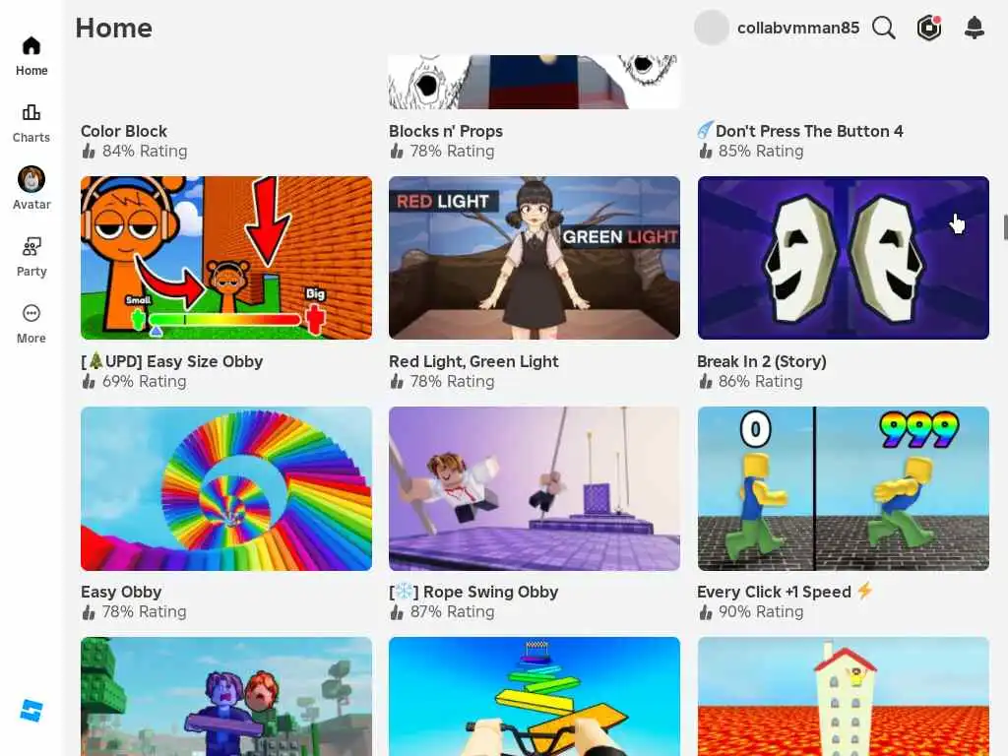Viewport: 1008px width, 756px height.
Task: Open collabvmman85 profile avatar
Action: click(711, 28)
